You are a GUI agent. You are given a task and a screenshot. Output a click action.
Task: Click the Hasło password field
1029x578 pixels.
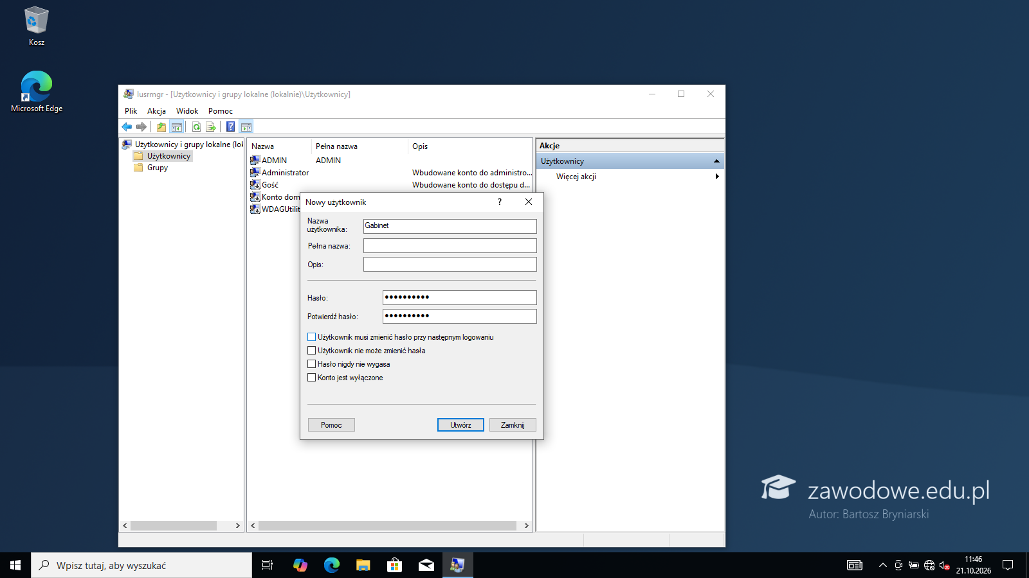pyautogui.click(x=459, y=297)
